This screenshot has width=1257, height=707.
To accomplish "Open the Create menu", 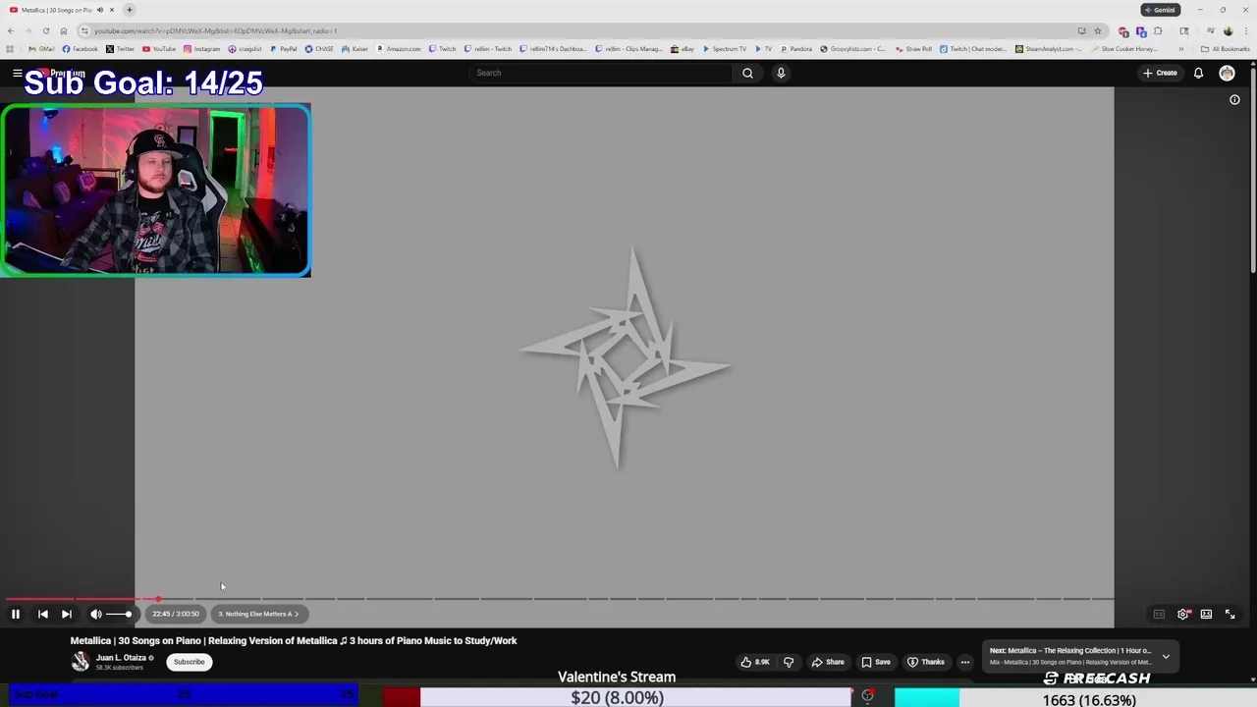I will (x=1160, y=73).
